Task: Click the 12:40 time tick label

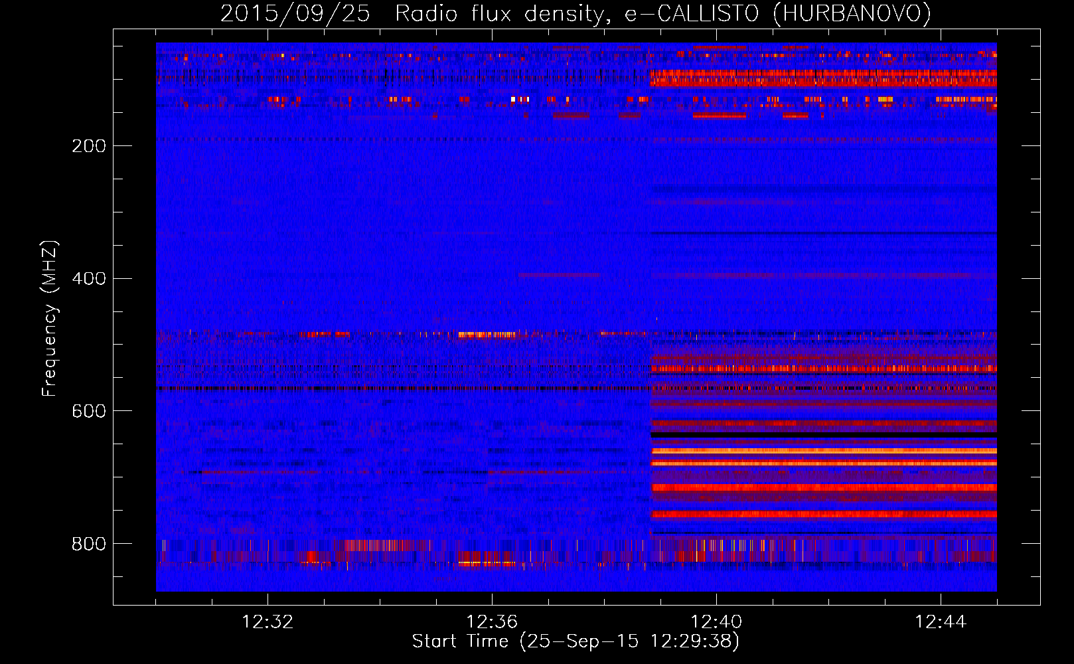Action: pos(716,622)
